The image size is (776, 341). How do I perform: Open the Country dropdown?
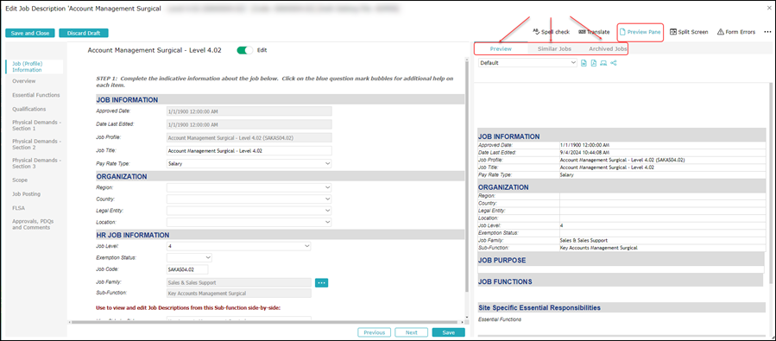pos(249,199)
